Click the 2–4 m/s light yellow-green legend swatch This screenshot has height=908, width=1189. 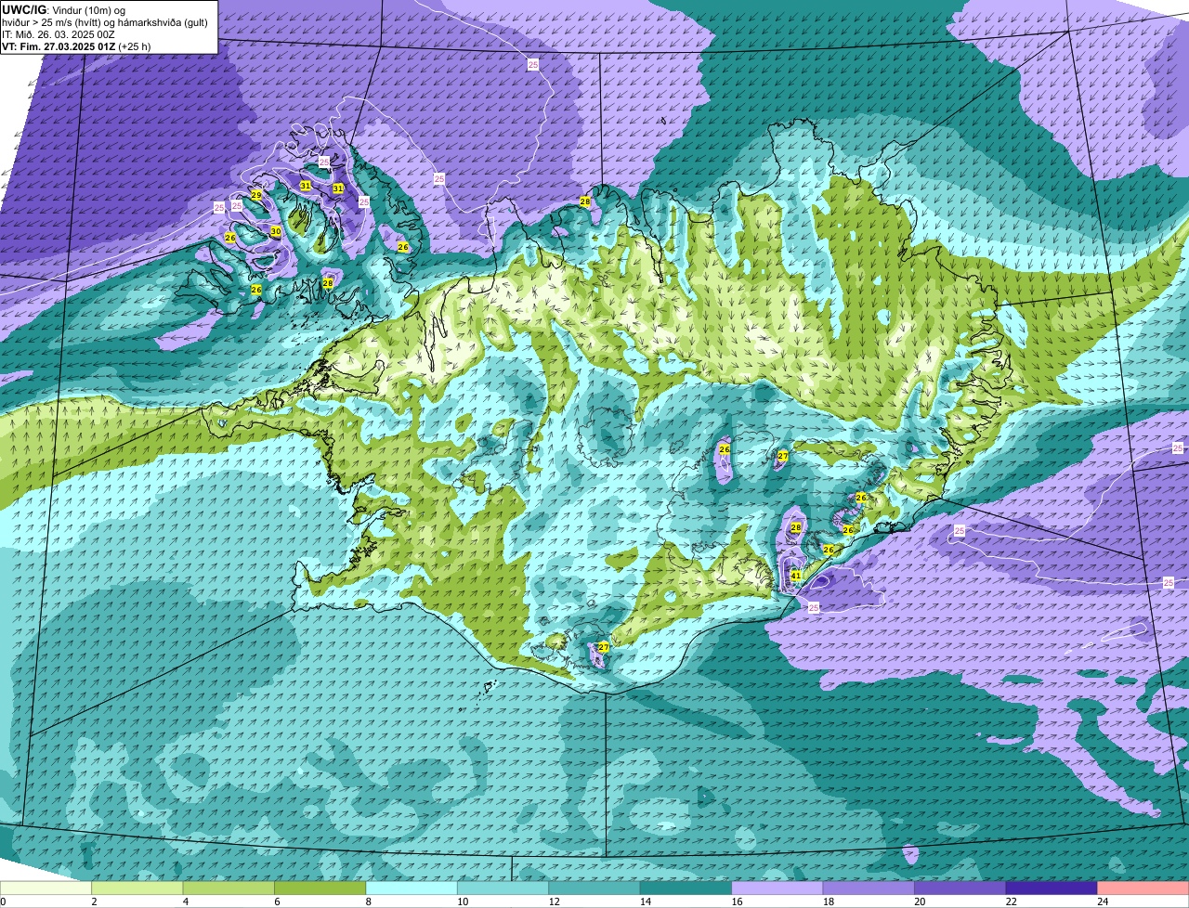(137, 888)
